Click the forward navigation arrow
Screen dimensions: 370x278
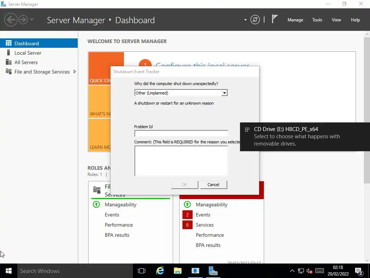(23, 20)
